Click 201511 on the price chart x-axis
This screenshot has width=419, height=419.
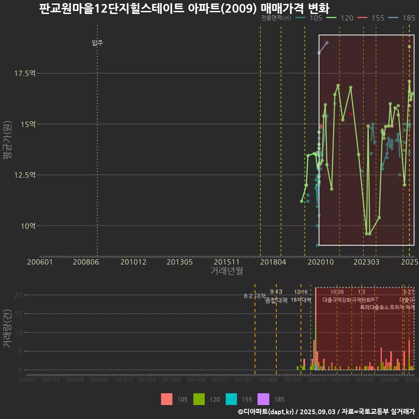[x=227, y=262]
